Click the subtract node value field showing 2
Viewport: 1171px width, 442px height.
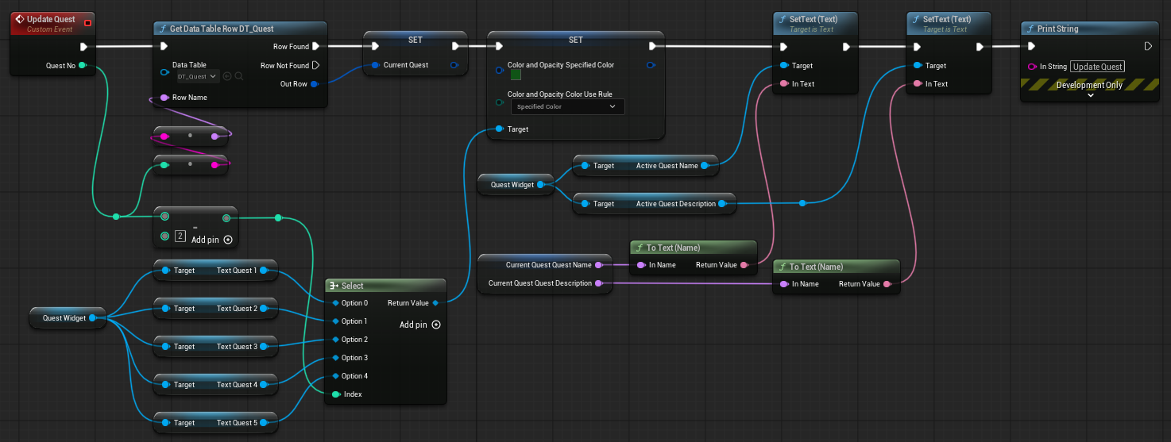180,236
